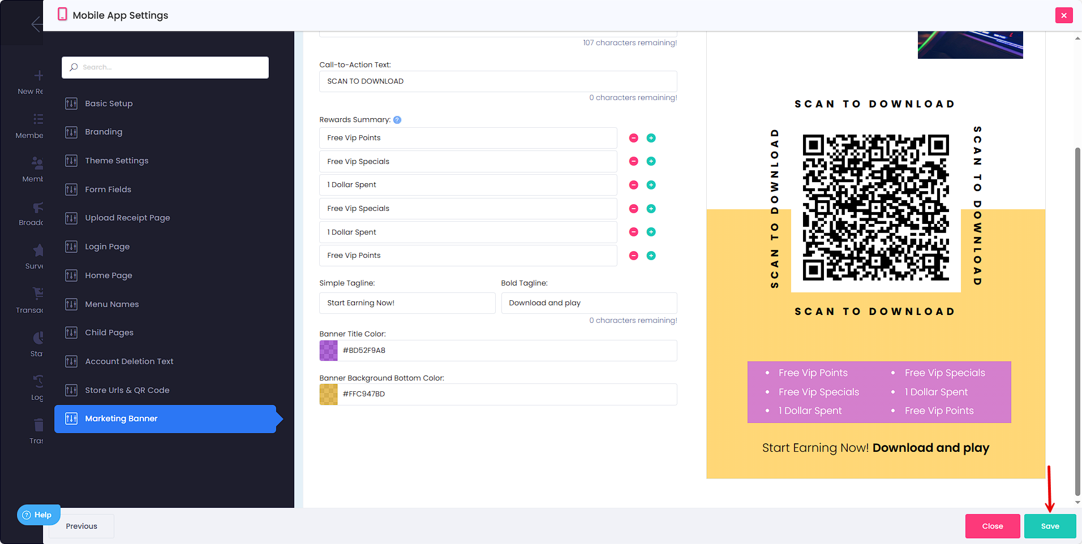
Task: Click the second Free Vip Specials input field
Action: [x=468, y=209]
